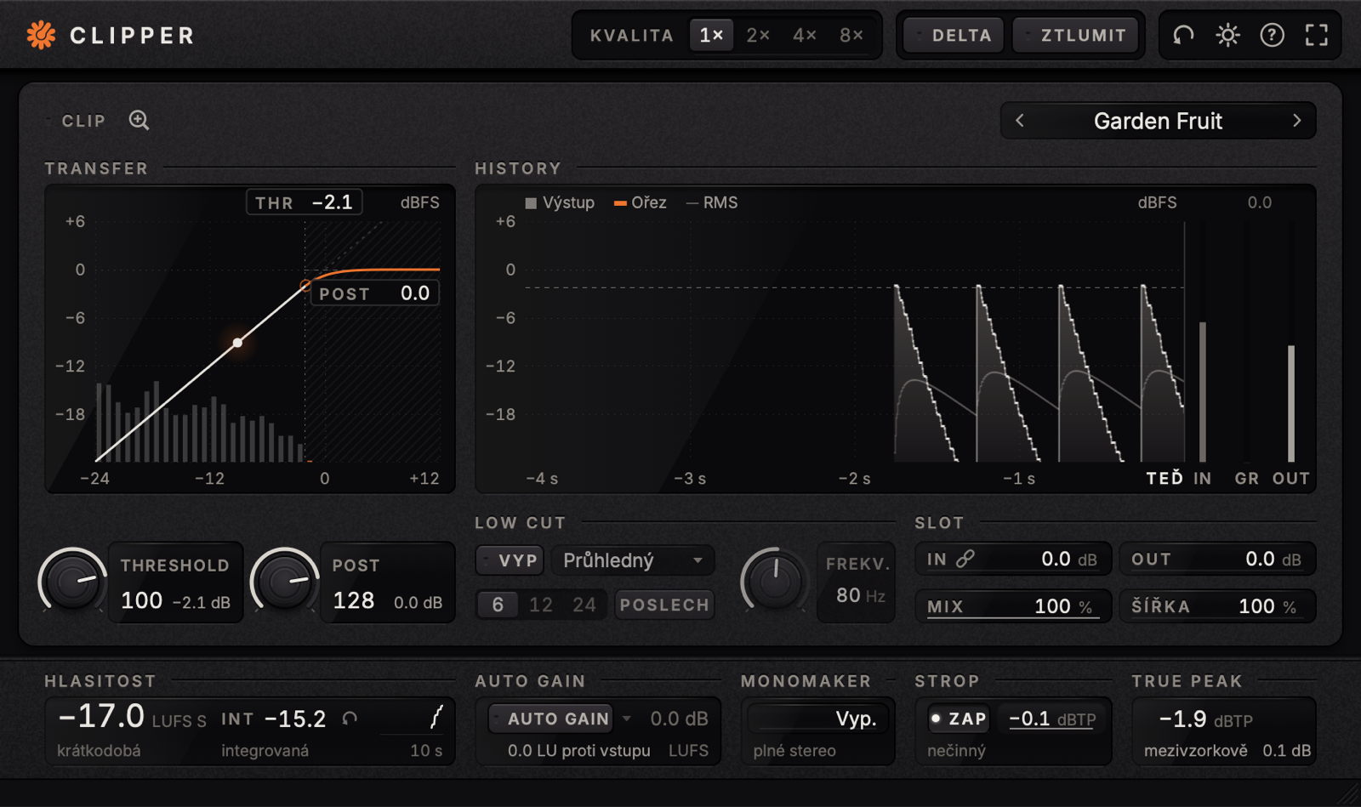Select 4× quality oversampling
Screen dimensions: 1361x807
[805, 35]
